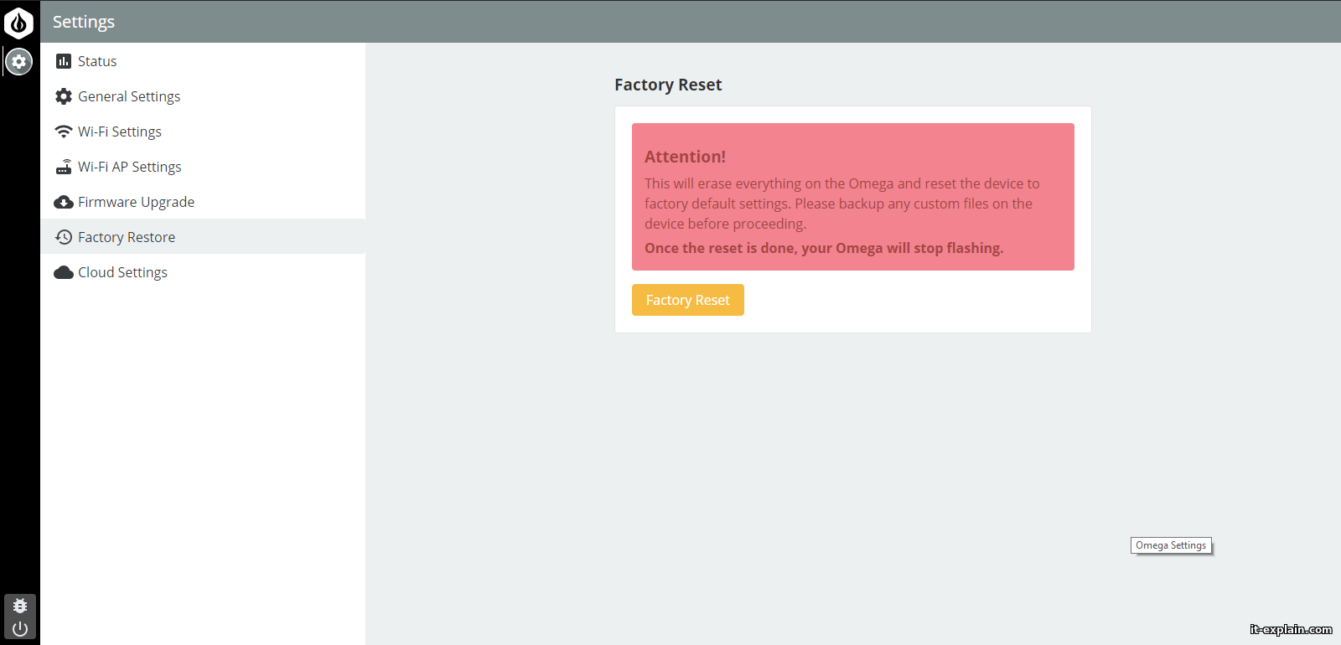Screen dimensions: 1341x645
Task: Open the Status page
Action: 97,61
